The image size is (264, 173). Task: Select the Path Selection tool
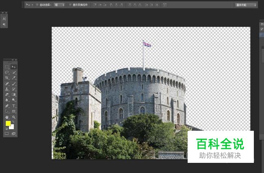click(x=7, y=111)
